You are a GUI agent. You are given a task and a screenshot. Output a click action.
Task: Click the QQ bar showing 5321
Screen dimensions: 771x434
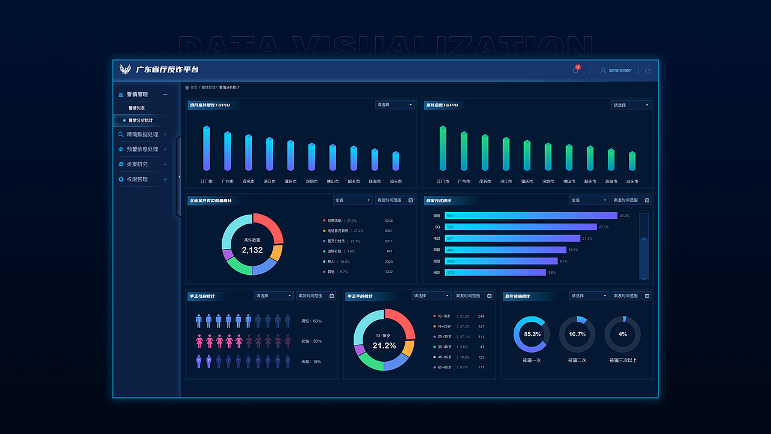pos(520,227)
